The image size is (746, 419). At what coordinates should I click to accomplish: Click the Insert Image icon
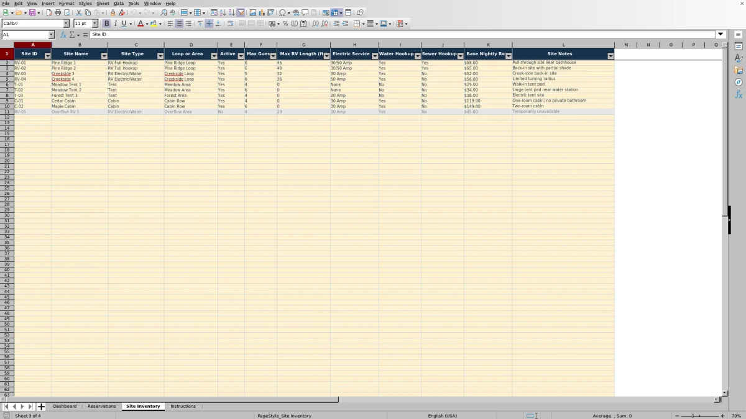click(x=253, y=12)
